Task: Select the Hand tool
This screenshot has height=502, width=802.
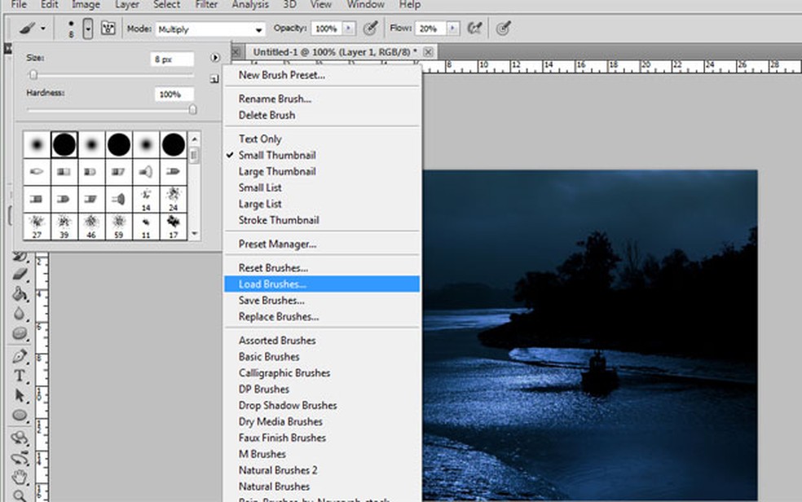Action: [21, 476]
